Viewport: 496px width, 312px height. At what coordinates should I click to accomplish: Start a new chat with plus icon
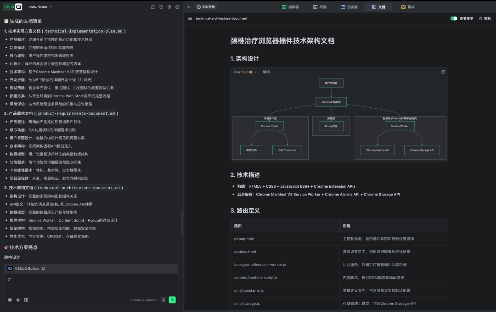[x=153, y=7]
